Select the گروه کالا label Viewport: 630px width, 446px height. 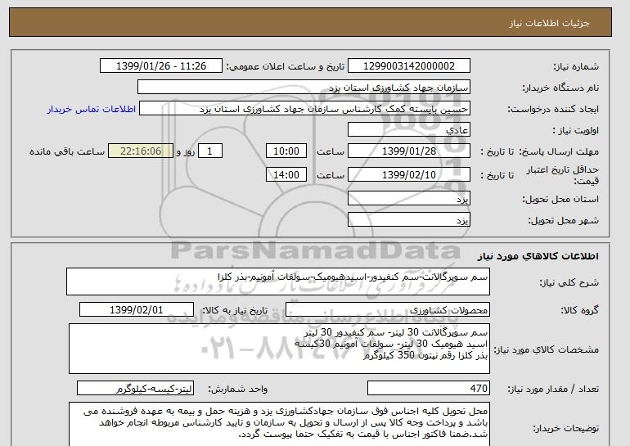(x=579, y=310)
